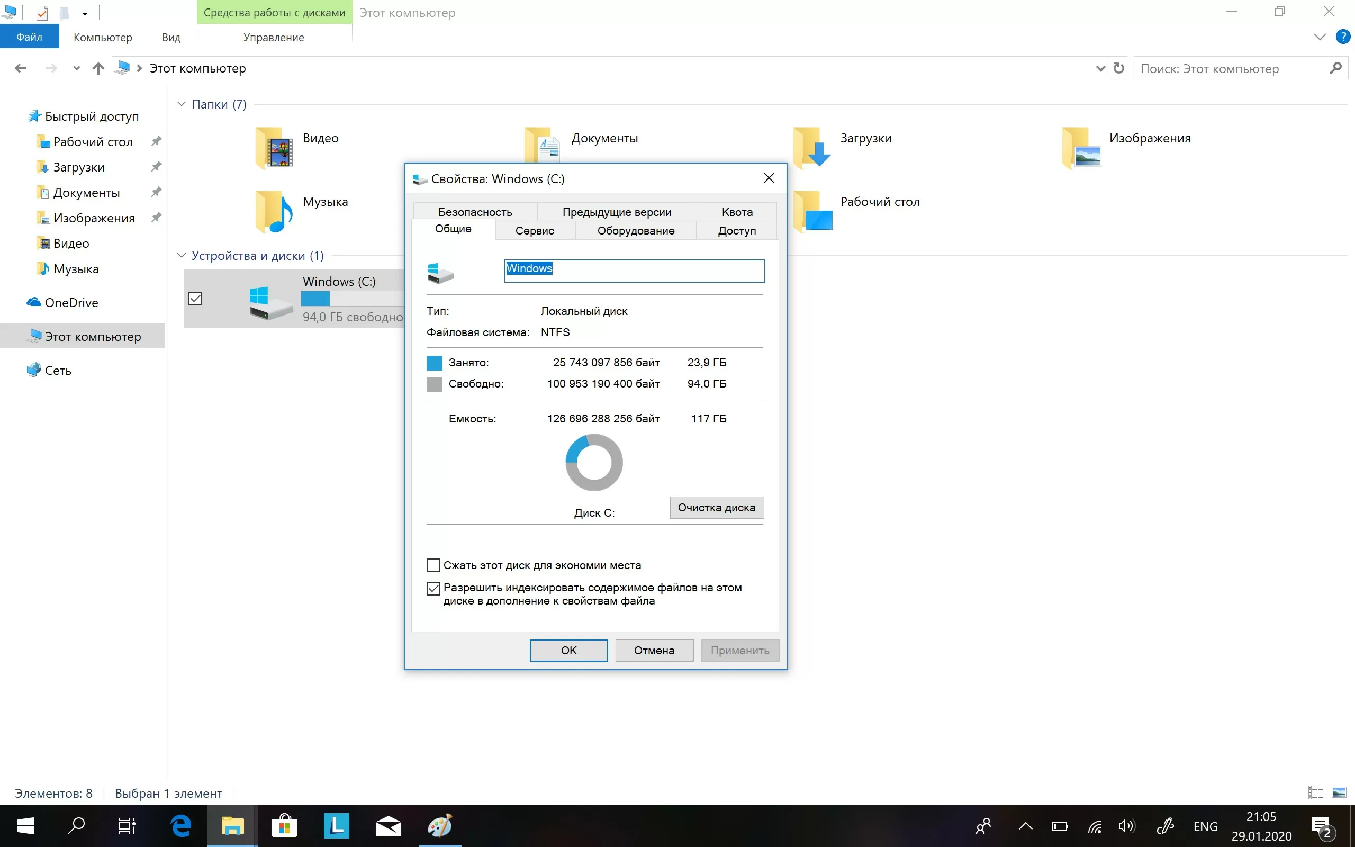Viewport: 1355px width, 847px height.
Task: Select Быстрый доступ in the navigation pane
Action: click(84, 116)
